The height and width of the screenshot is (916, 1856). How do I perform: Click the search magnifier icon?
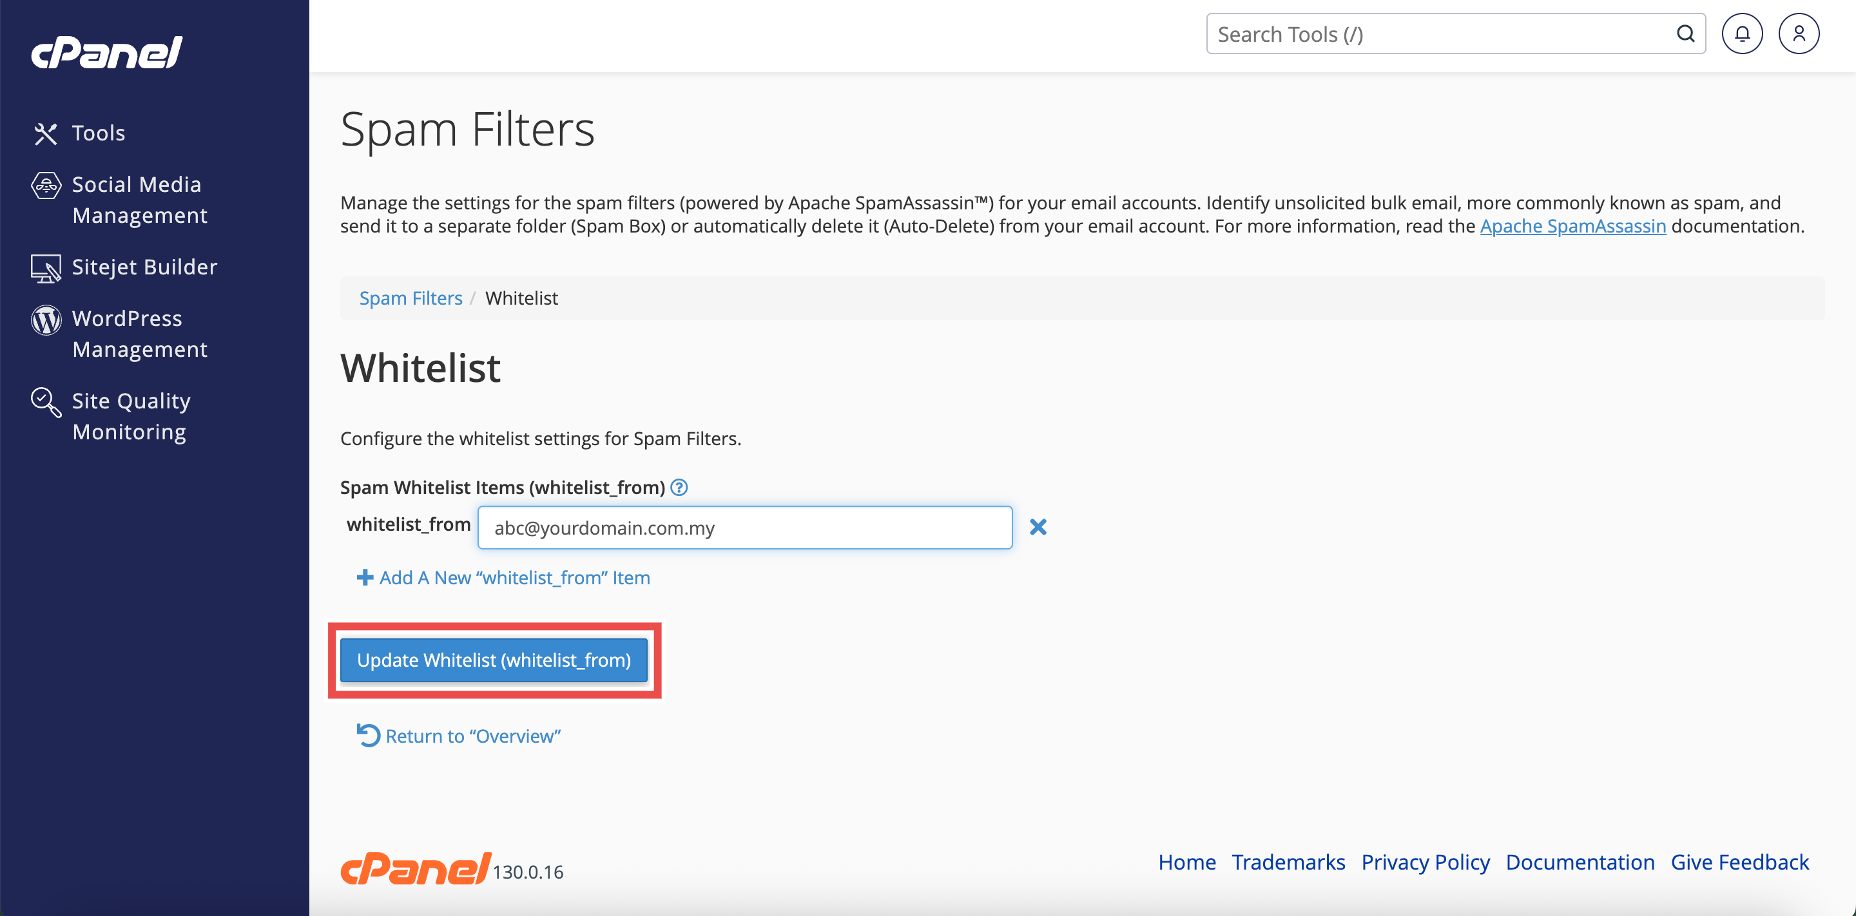[1685, 34]
